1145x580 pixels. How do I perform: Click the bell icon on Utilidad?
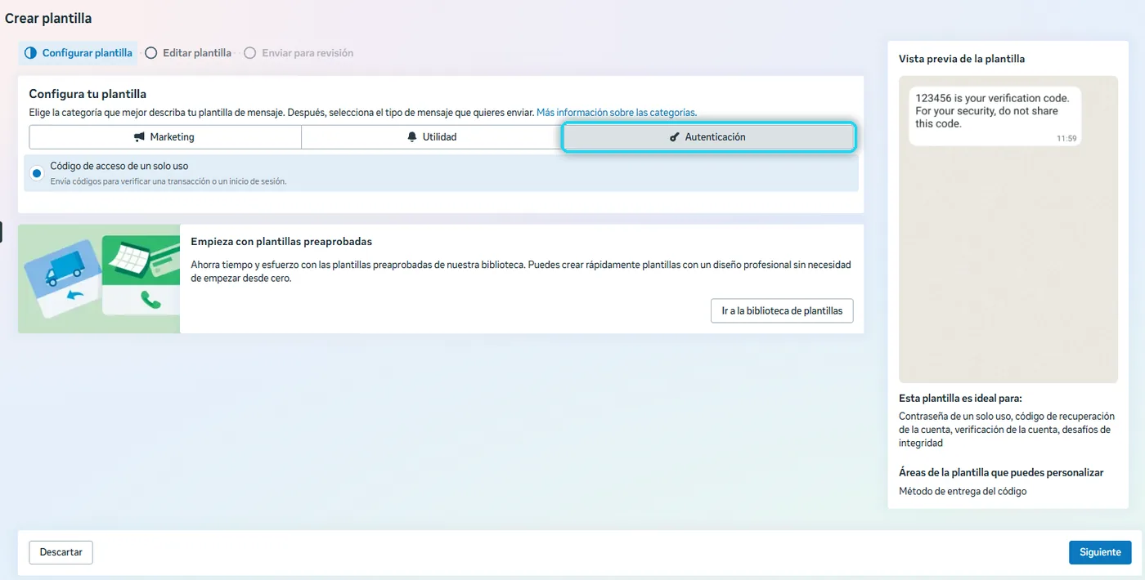click(x=412, y=137)
